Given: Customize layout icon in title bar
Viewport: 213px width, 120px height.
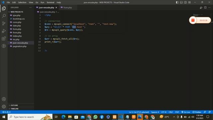Looking at the screenshot, I should pyautogui.click(x=189, y=2).
